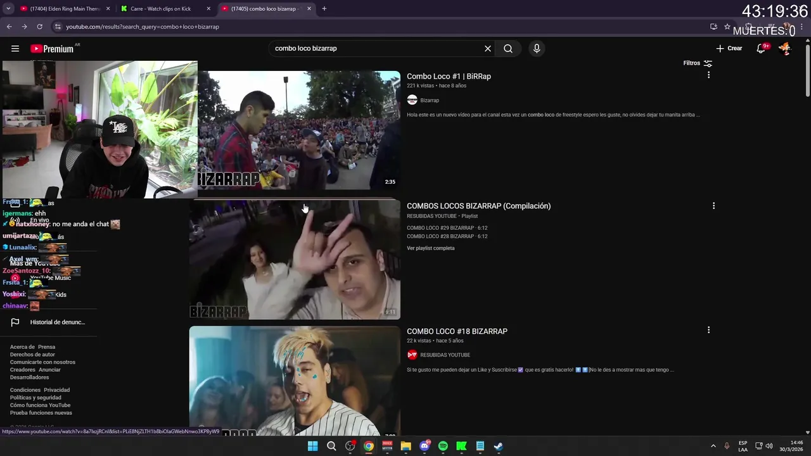Open Kick app from the taskbar
811x456 pixels.
point(461,446)
